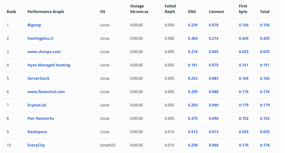285x153 pixels.
Task: Click outage 0:00:00 in krystal.uk row
Action: click(137, 105)
